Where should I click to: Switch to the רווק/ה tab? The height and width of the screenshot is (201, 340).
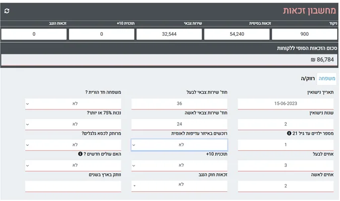[x=308, y=78]
